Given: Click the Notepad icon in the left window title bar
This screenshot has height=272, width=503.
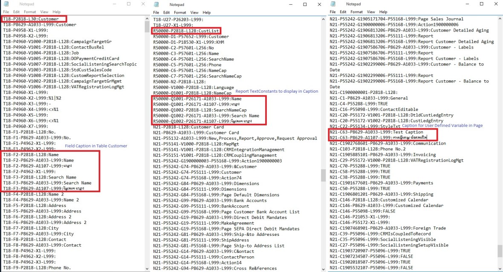Looking at the screenshot, I should (6, 4).
